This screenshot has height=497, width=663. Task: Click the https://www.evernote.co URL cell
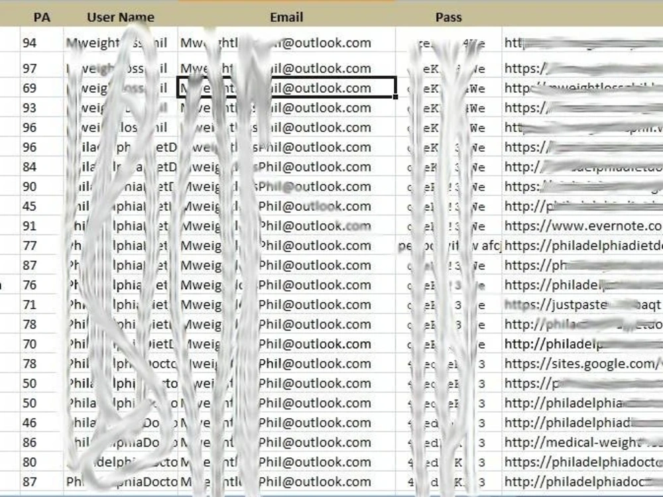(582, 226)
